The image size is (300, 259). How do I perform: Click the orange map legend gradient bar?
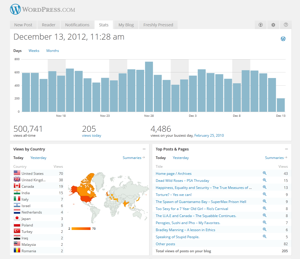81,228
